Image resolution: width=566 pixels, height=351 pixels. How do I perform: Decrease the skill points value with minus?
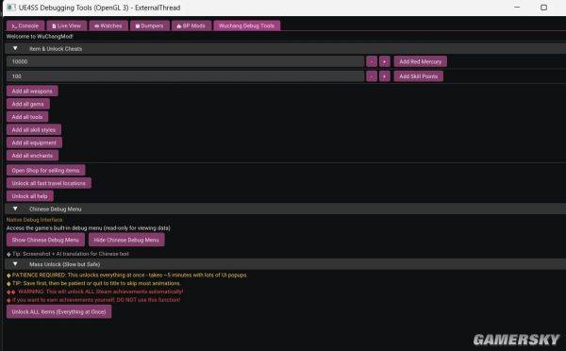pyautogui.click(x=372, y=76)
